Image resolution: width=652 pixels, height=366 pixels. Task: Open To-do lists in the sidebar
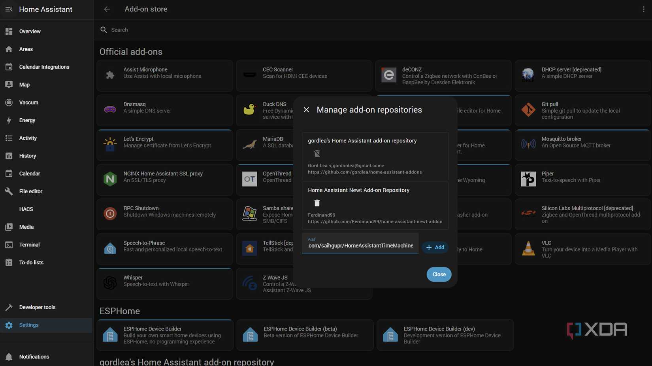click(47, 262)
